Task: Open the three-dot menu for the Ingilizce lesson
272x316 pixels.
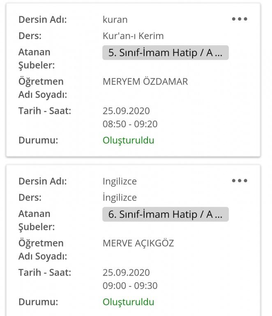Action: (240, 181)
